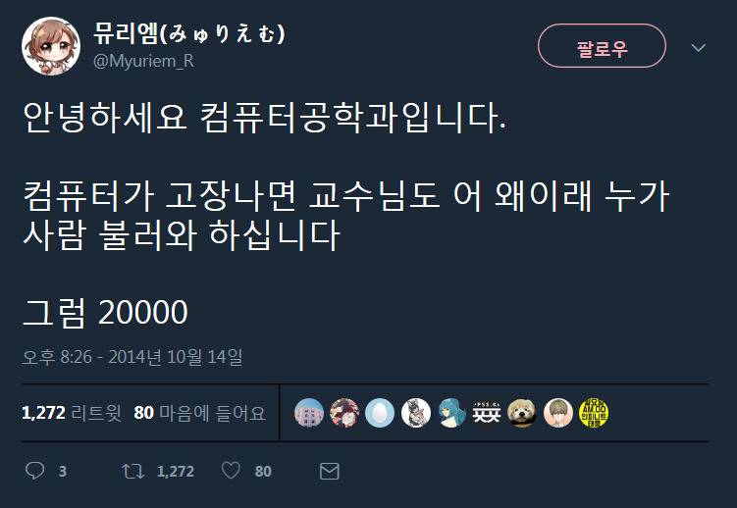Open the yellow circle text avatar
Screen dimensions: 737x508
click(594, 413)
